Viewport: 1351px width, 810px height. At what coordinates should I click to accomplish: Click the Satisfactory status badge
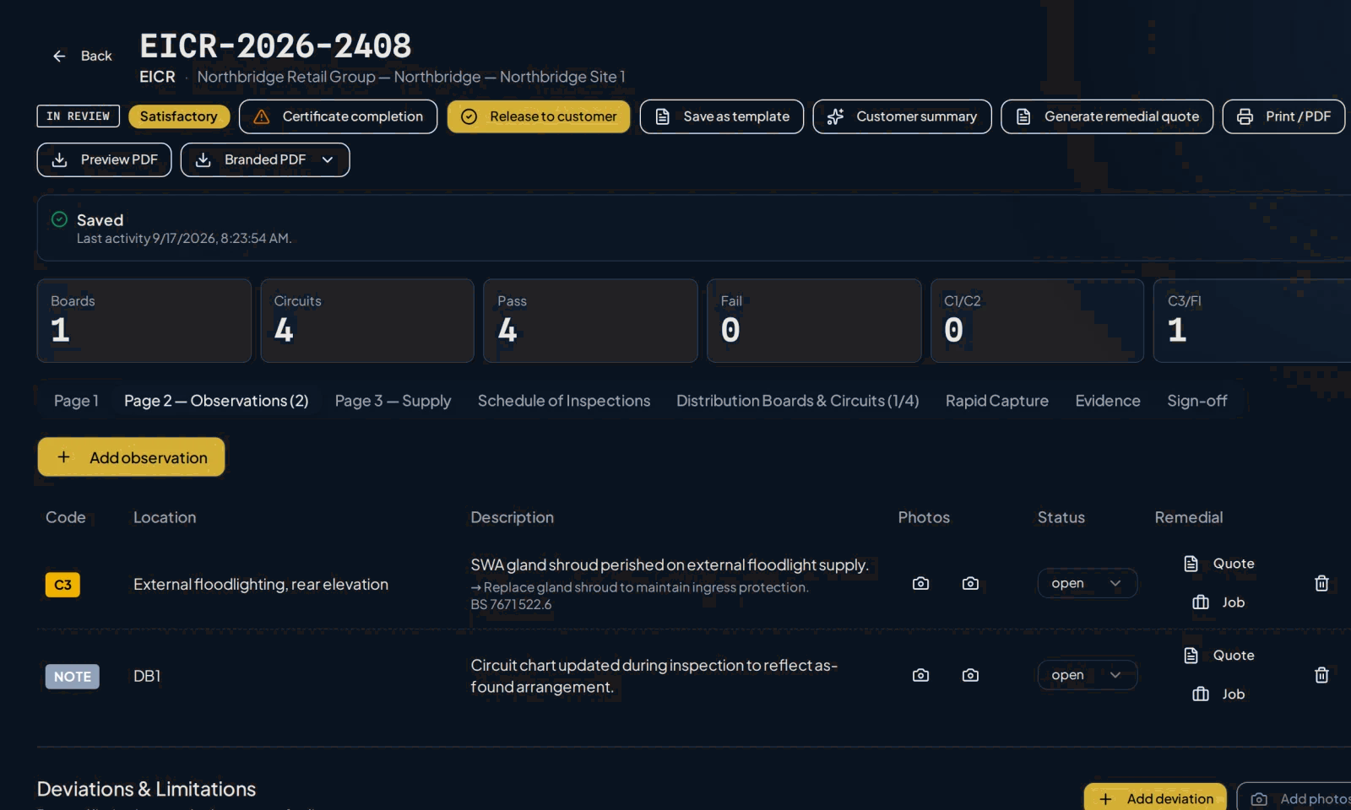(x=179, y=116)
